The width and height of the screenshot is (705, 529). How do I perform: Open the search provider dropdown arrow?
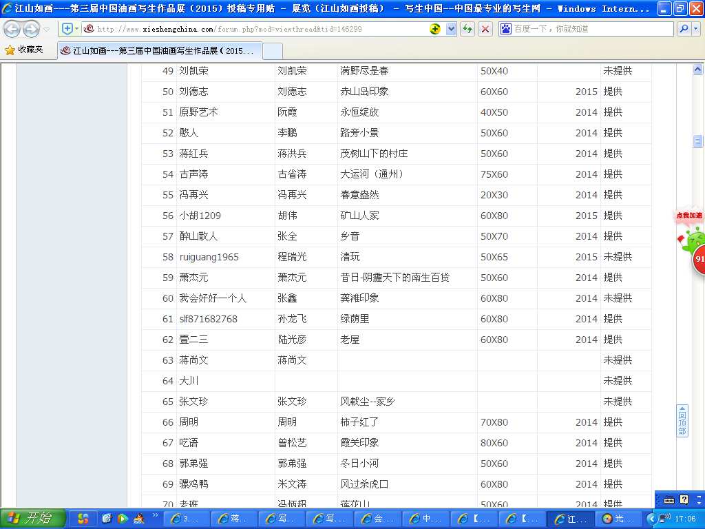(x=695, y=29)
